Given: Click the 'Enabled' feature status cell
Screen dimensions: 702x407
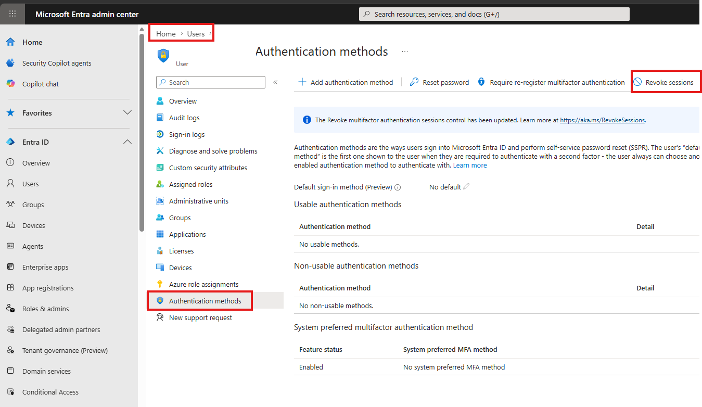Looking at the screenshot, I should pos(311,367).
